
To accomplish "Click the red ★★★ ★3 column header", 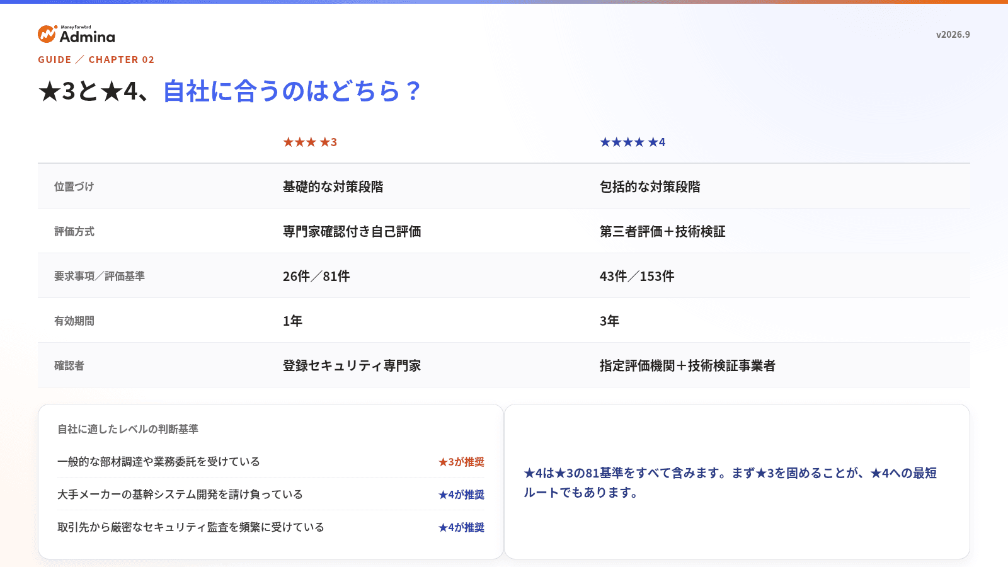I will point(310,142).
